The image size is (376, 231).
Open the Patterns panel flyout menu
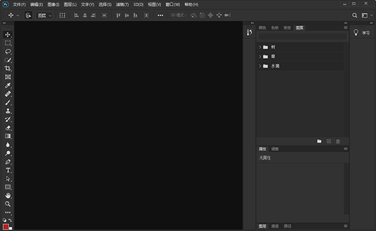pos(345,28)
